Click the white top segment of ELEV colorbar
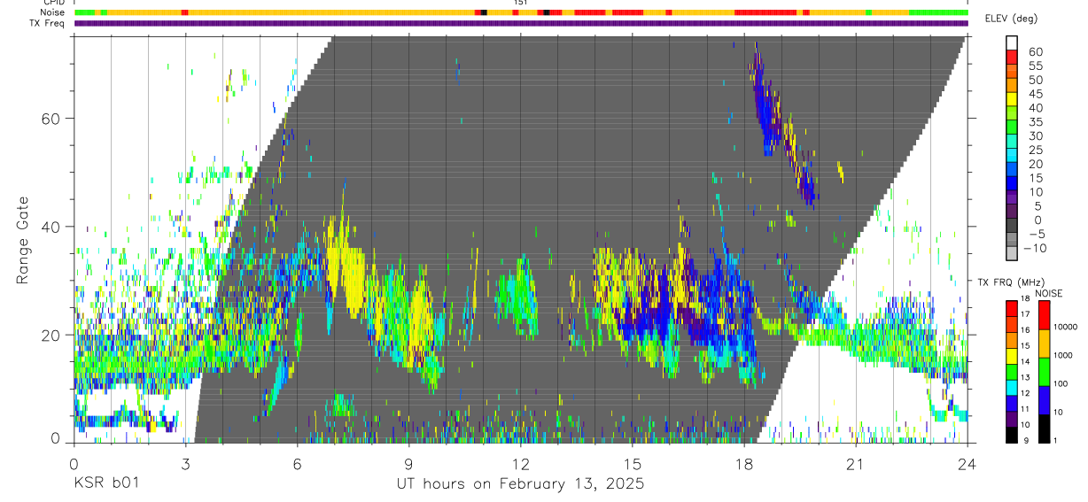 1012,42
